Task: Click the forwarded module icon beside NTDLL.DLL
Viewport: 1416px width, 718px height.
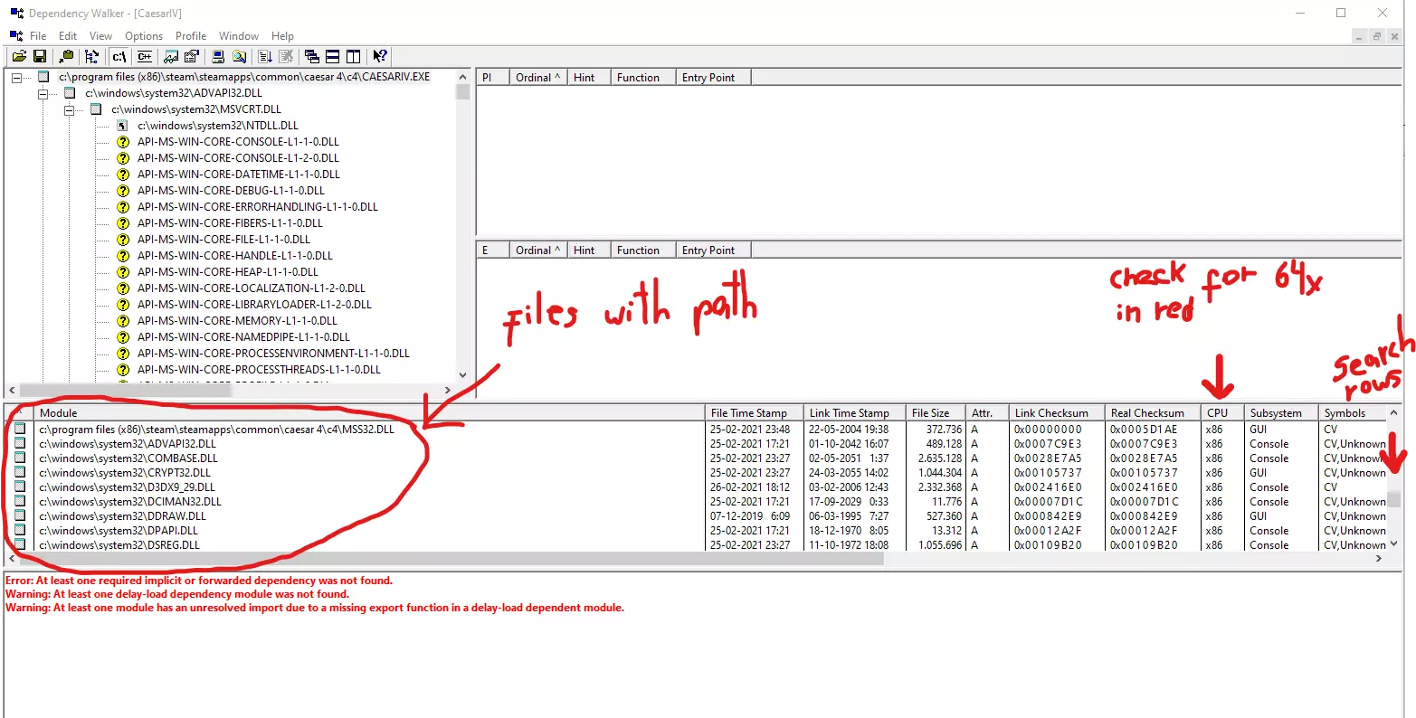Action: tap(123, 126)
